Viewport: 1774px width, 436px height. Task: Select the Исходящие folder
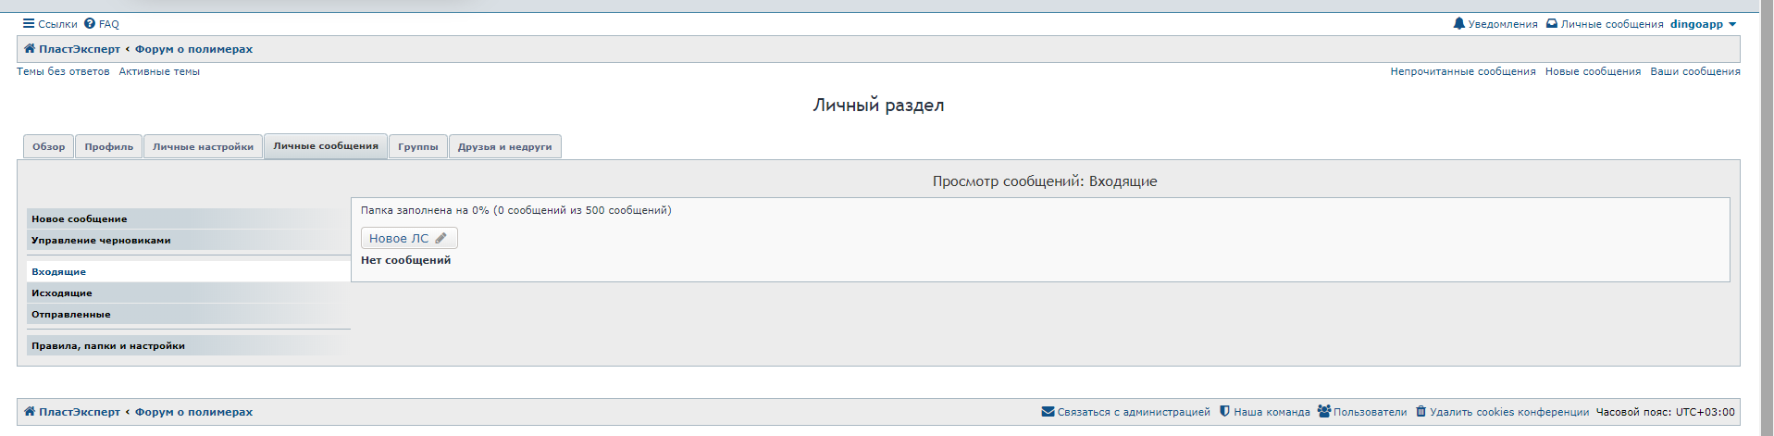click(62, 293)
